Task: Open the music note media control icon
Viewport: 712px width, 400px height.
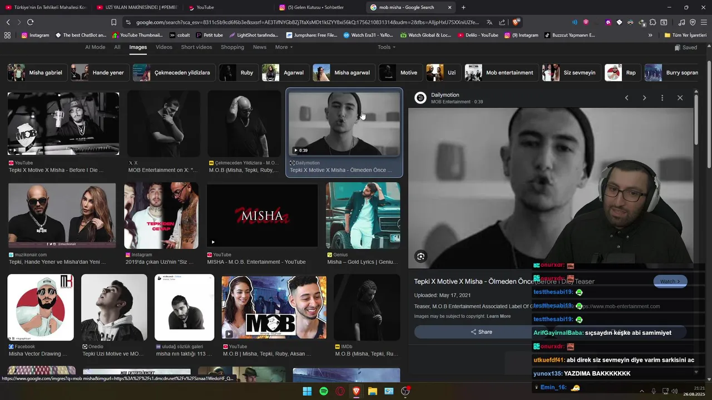Action: tap(681, 22)
